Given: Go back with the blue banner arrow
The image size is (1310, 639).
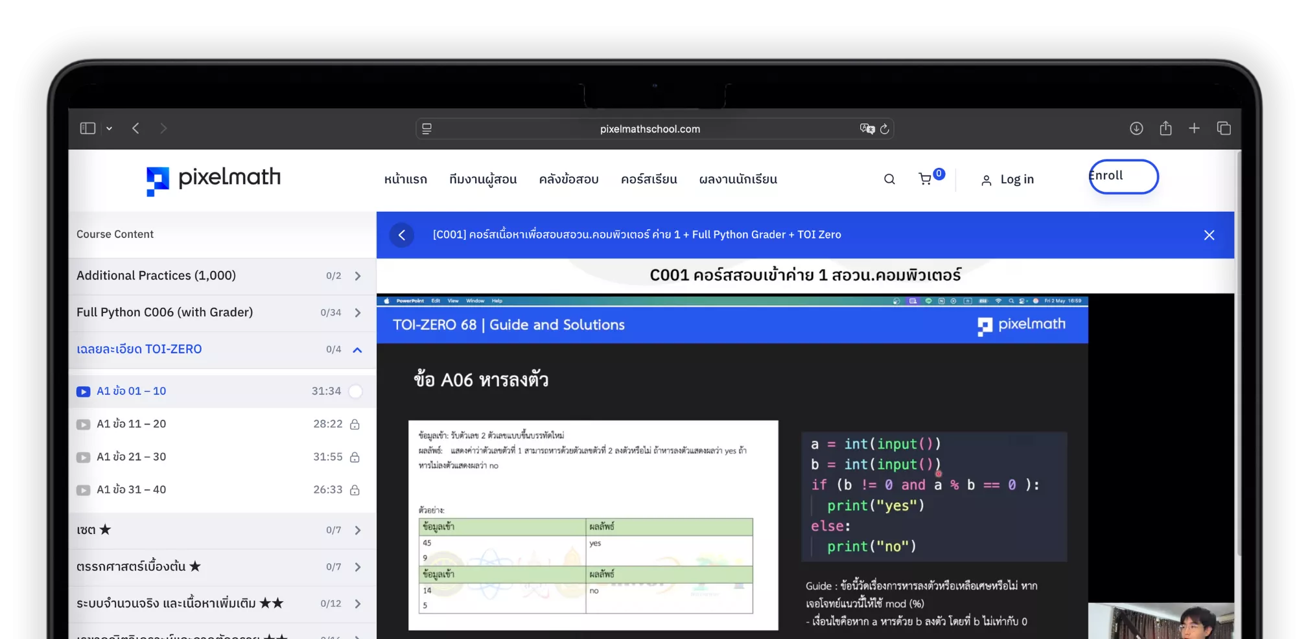Looking at the screenshot, I should 402,235.
